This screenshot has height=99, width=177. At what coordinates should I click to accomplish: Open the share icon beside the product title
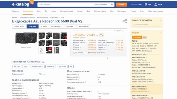[125, 21]
